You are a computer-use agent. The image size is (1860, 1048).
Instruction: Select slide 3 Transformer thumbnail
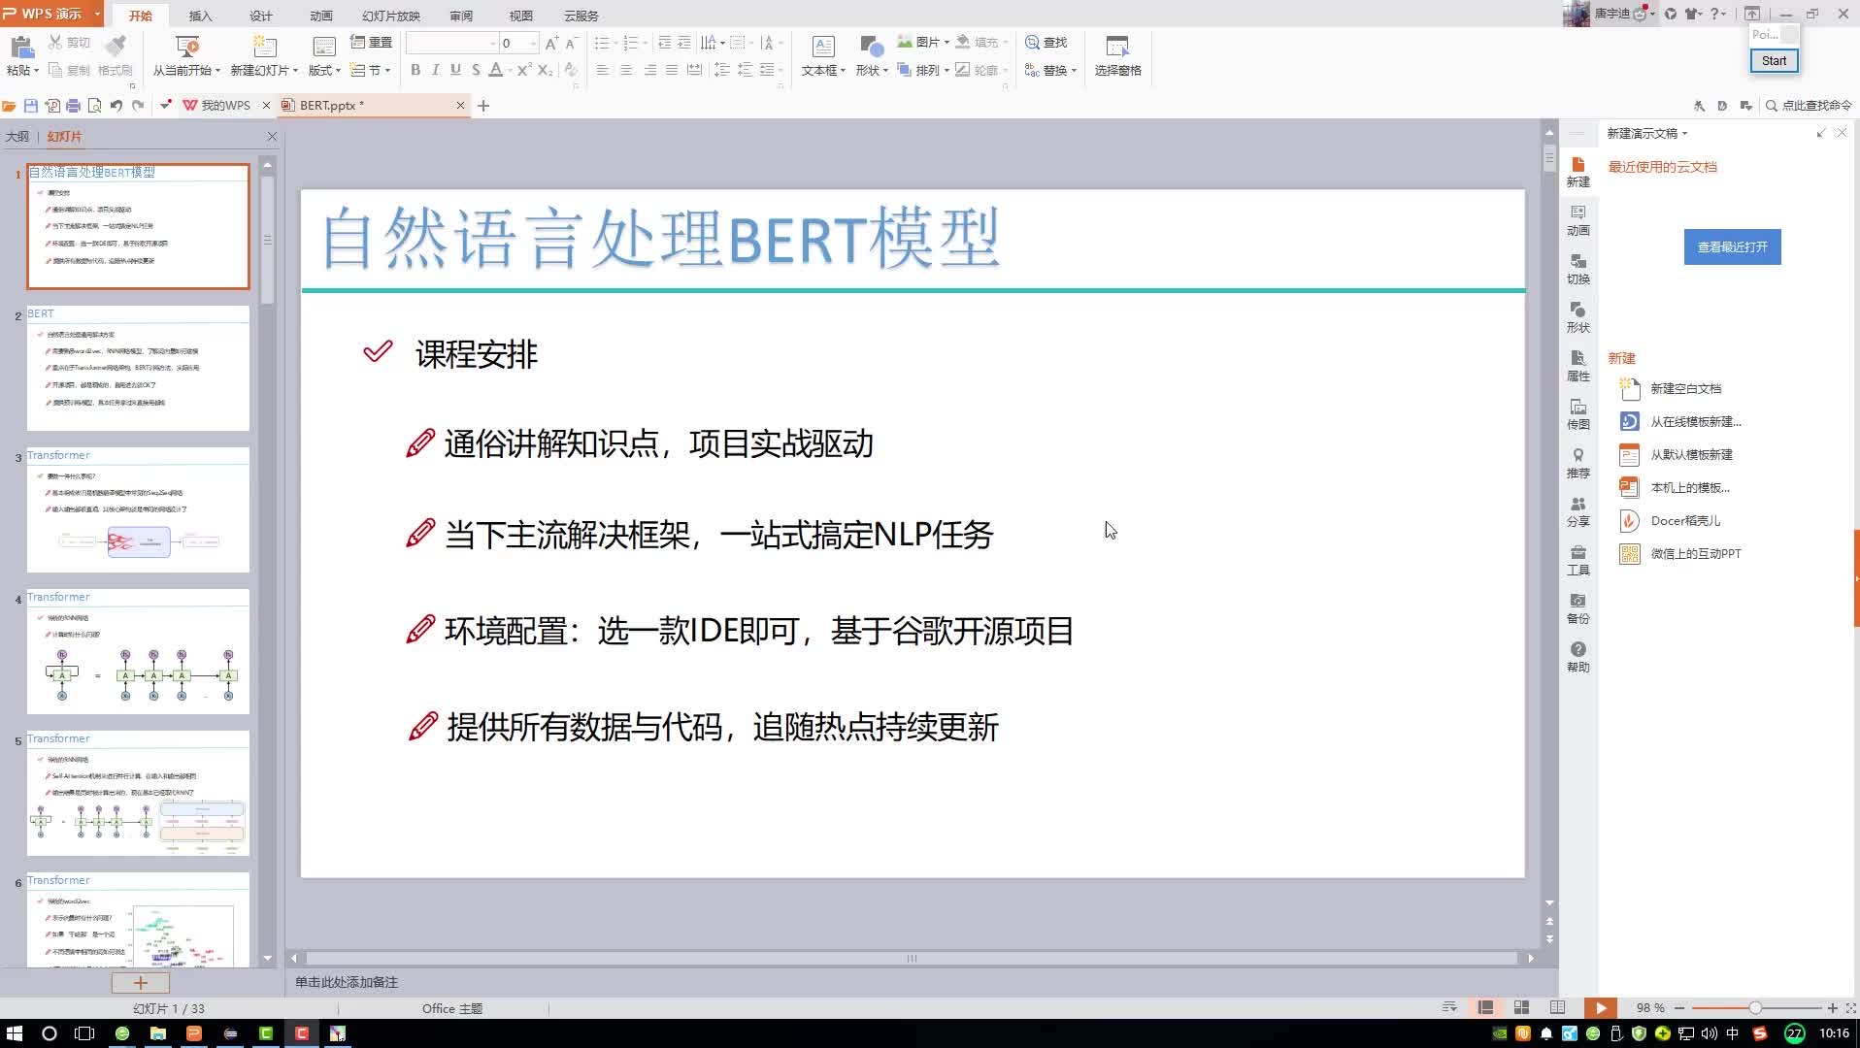[x=138, y=509]
